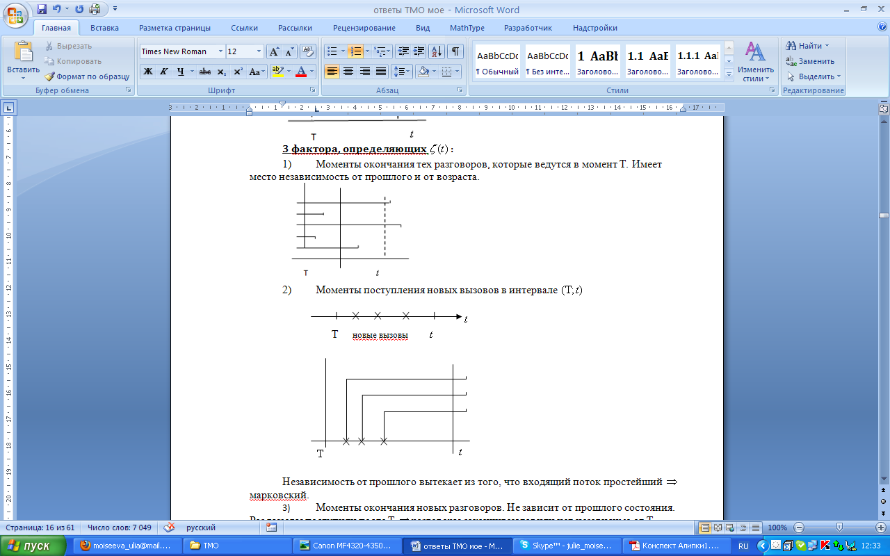Open font size dropdown

click(259, 51)
